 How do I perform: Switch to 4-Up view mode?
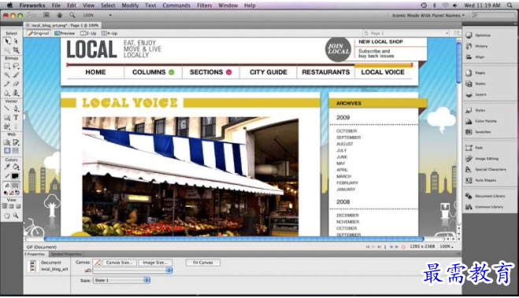109,33
